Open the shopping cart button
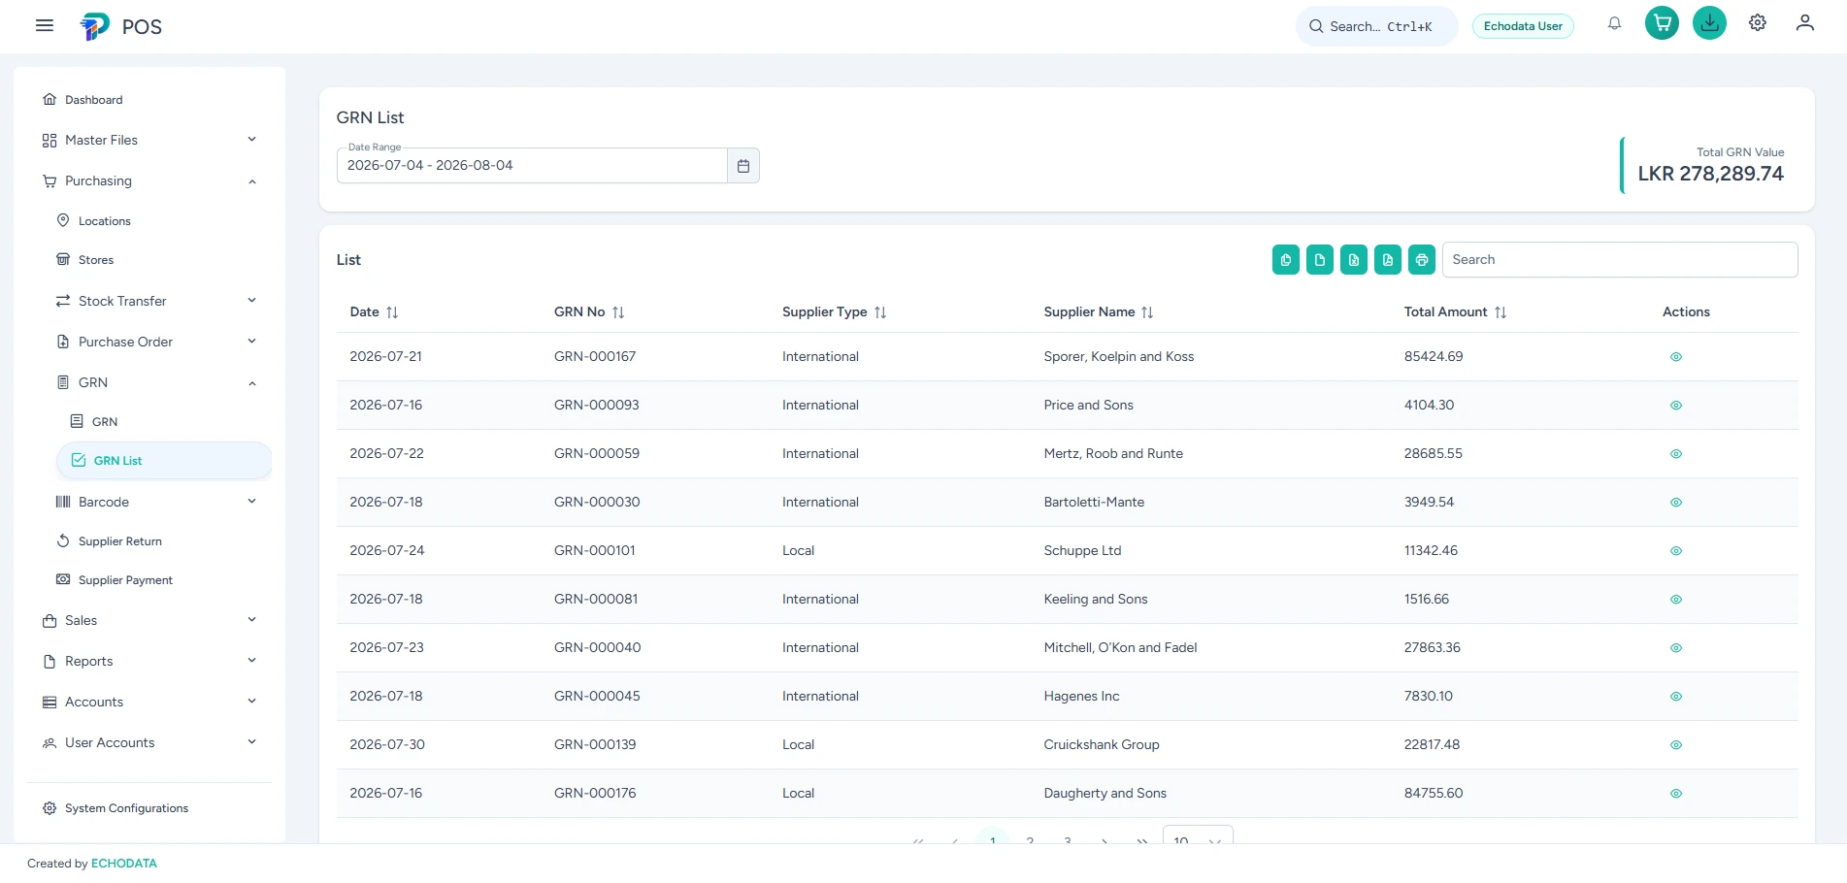The width and height of the screenshot is (1847, 883). pos(1663,23)
